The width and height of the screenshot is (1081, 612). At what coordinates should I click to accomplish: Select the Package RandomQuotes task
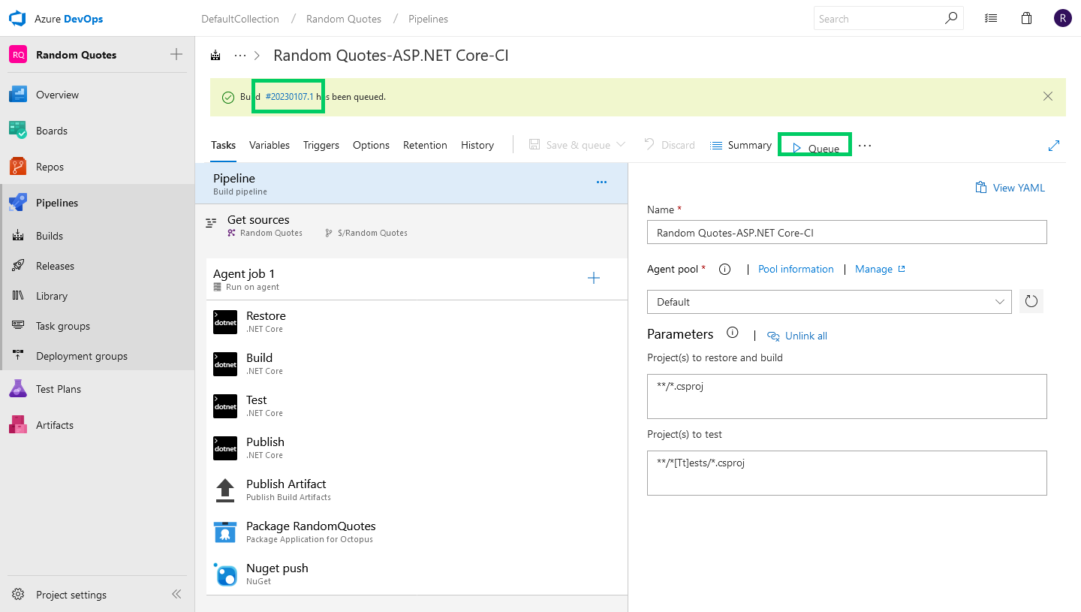pos(417,532)
